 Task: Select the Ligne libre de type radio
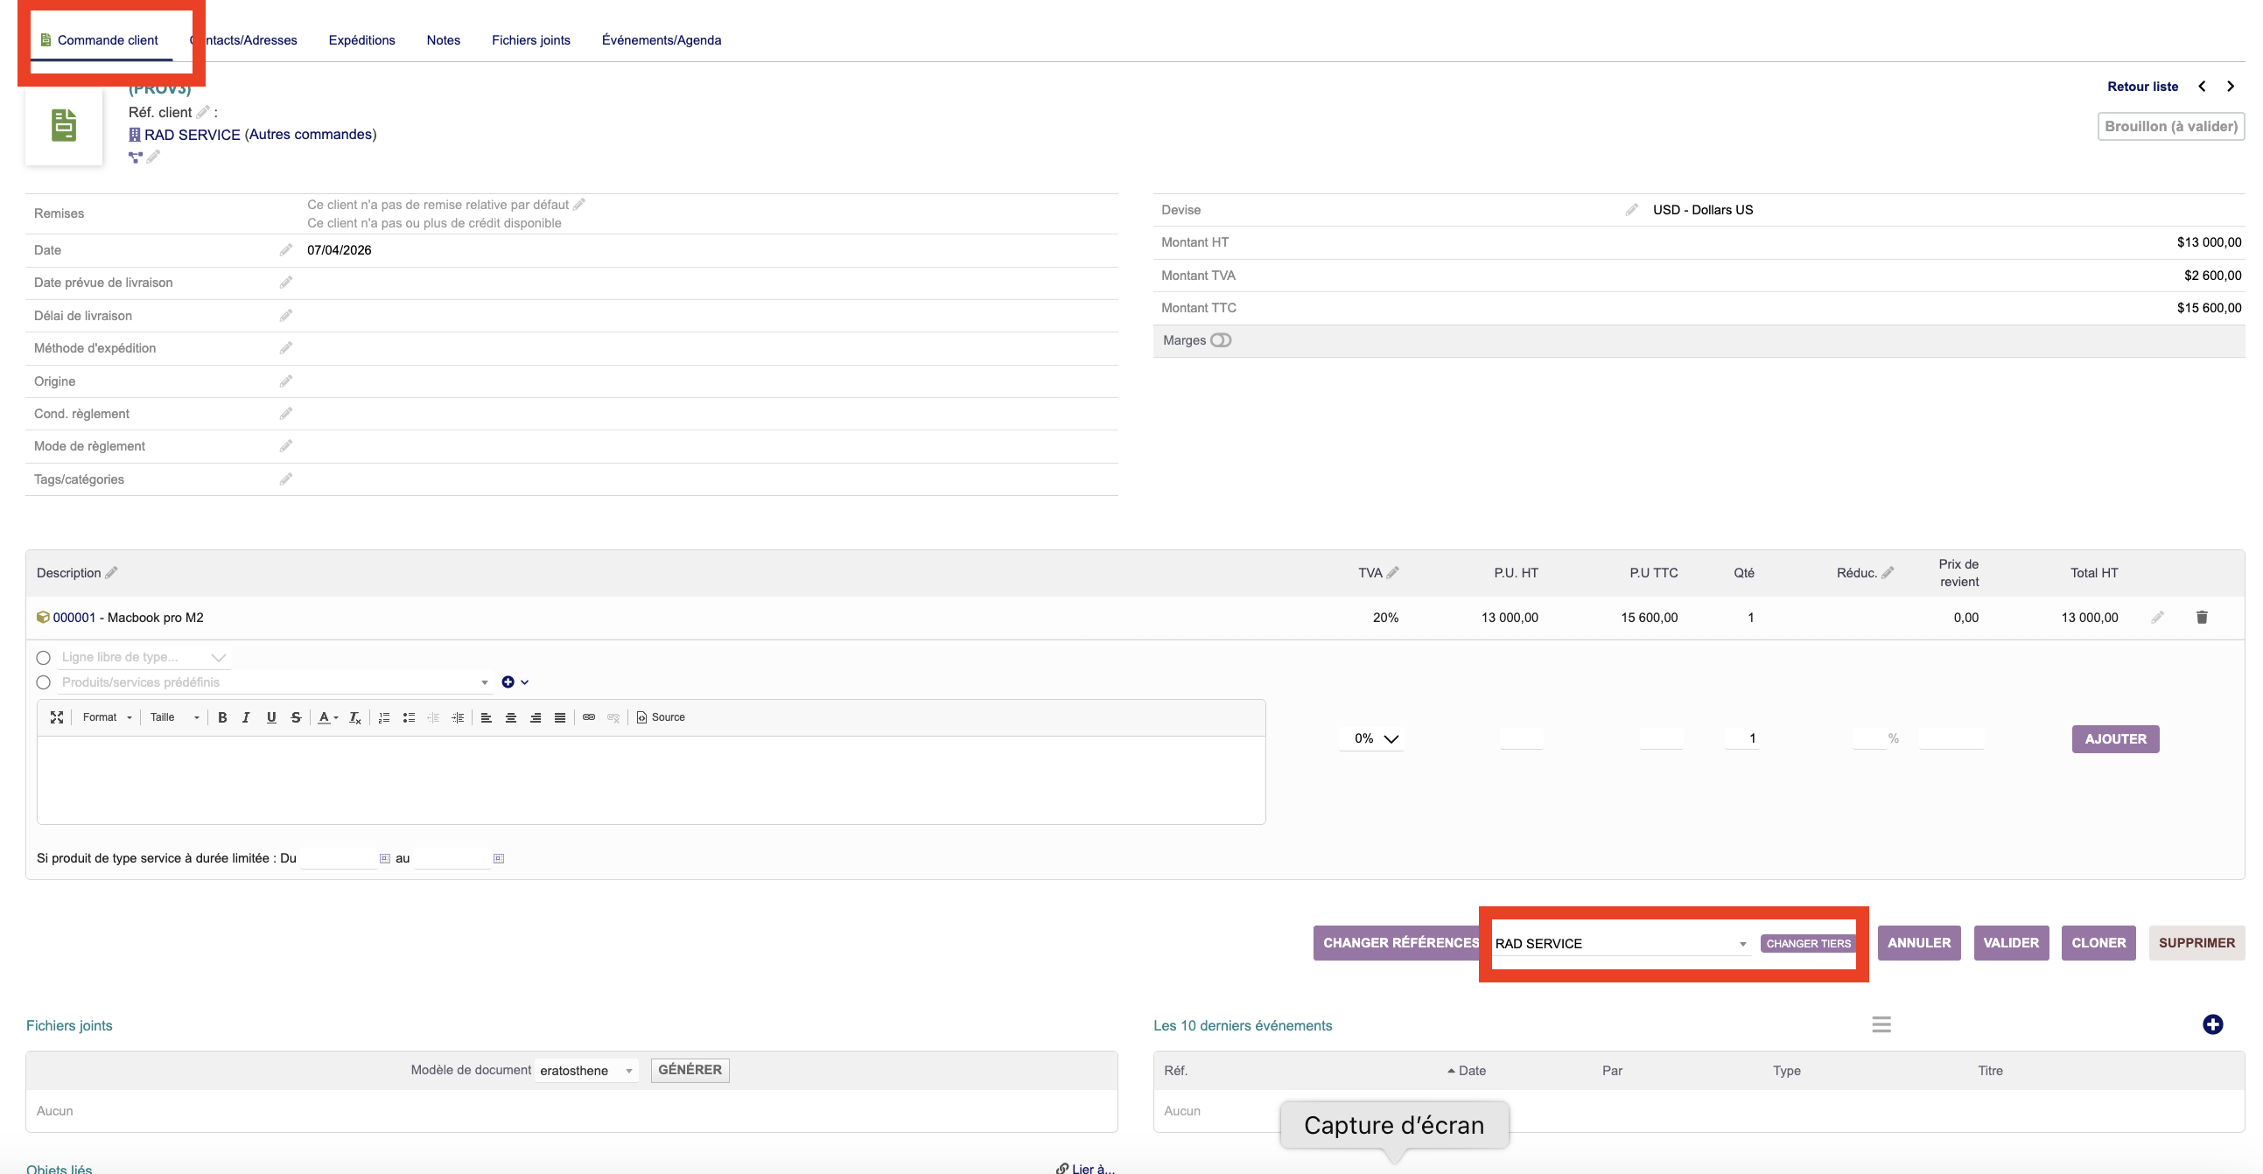(43, 658)
